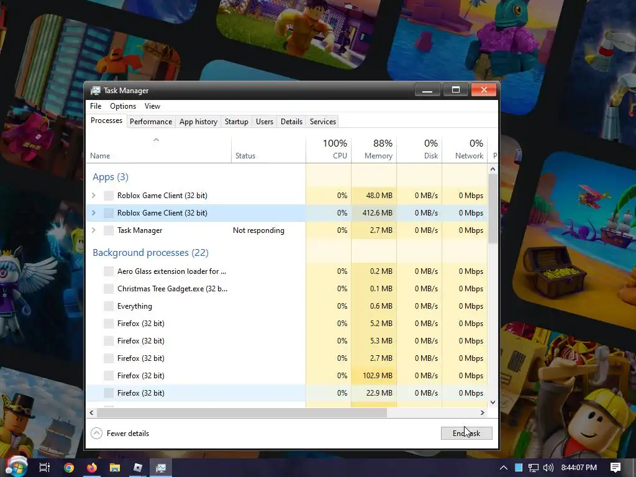Open the File menu
This screenshot has width=636, height=477.
(96, 106)
